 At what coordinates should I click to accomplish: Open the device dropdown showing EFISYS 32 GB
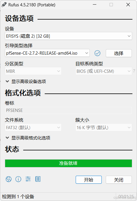pyautogui.click(x=68, y=36)
